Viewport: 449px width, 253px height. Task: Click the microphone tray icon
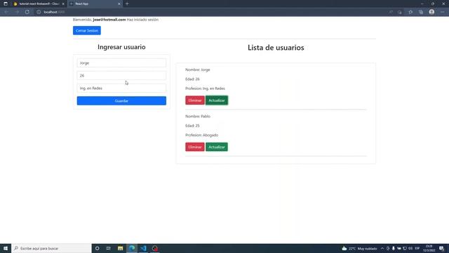[394, 248]
